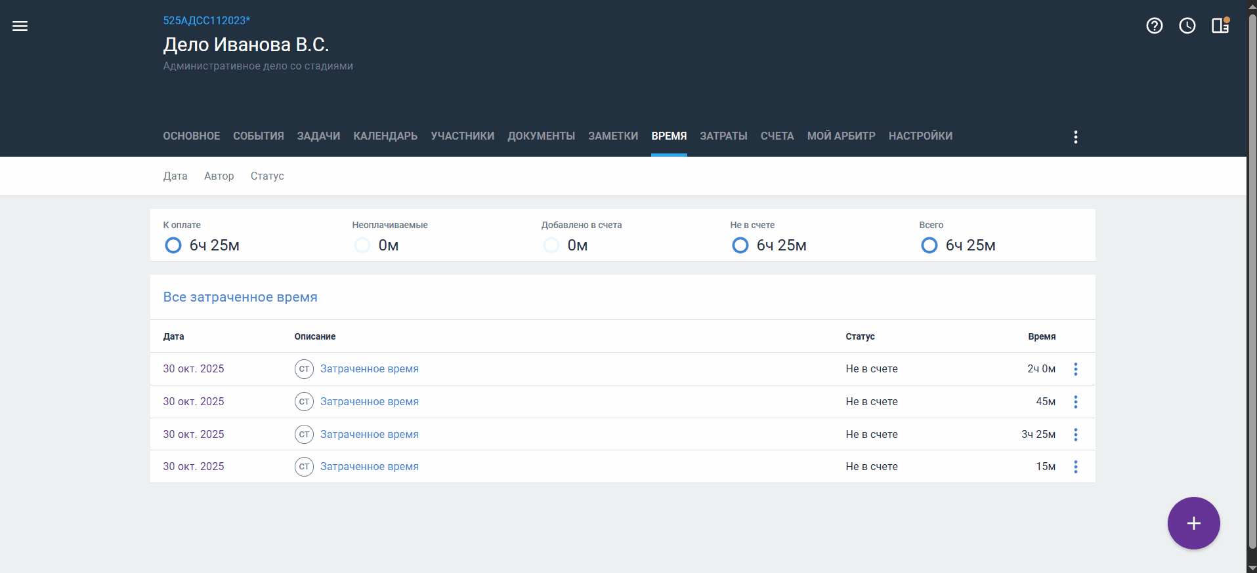
Task: Expand the Статус filter
Action: [x=267, y=176]
